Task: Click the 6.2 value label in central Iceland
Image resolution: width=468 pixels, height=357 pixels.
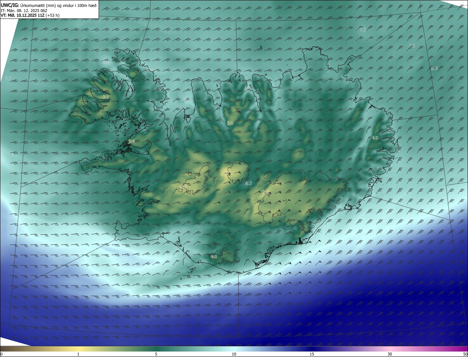Action: [x=249, y=183]
